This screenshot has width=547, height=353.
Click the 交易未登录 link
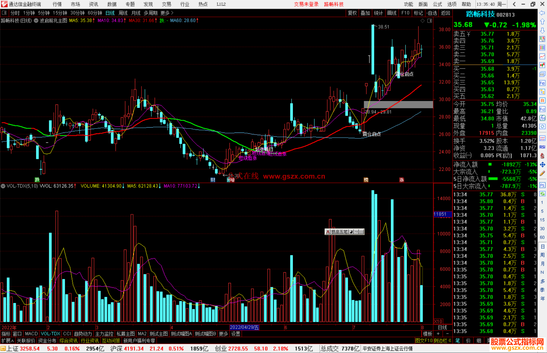306,4
